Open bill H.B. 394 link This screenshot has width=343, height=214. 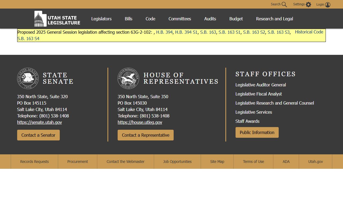tap(164, 32)
